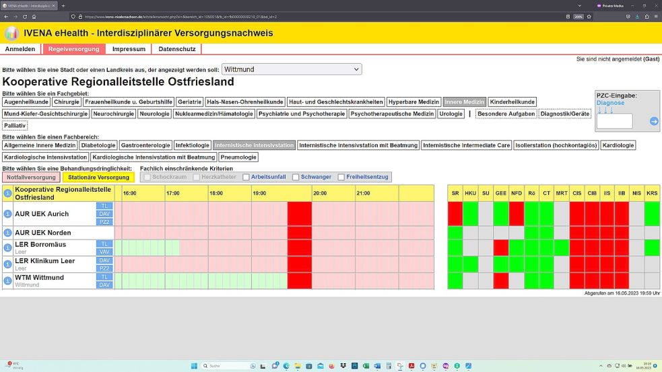Viewport: 662px width, 372px height.
Task: Open the Wittmund city dropdown
Action: click(x=292, y=69)
